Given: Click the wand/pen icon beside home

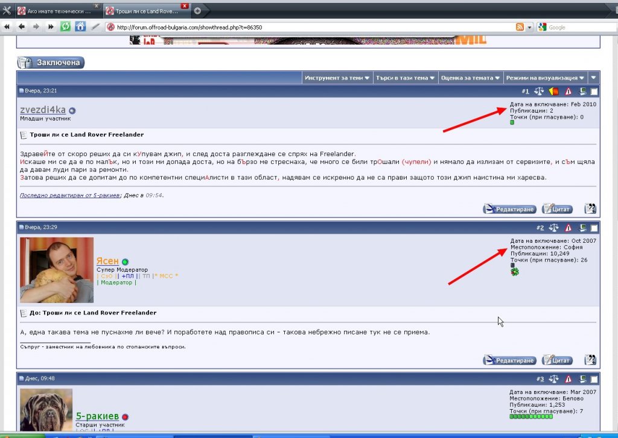Looking at the screenshot, I should (95, 27).
